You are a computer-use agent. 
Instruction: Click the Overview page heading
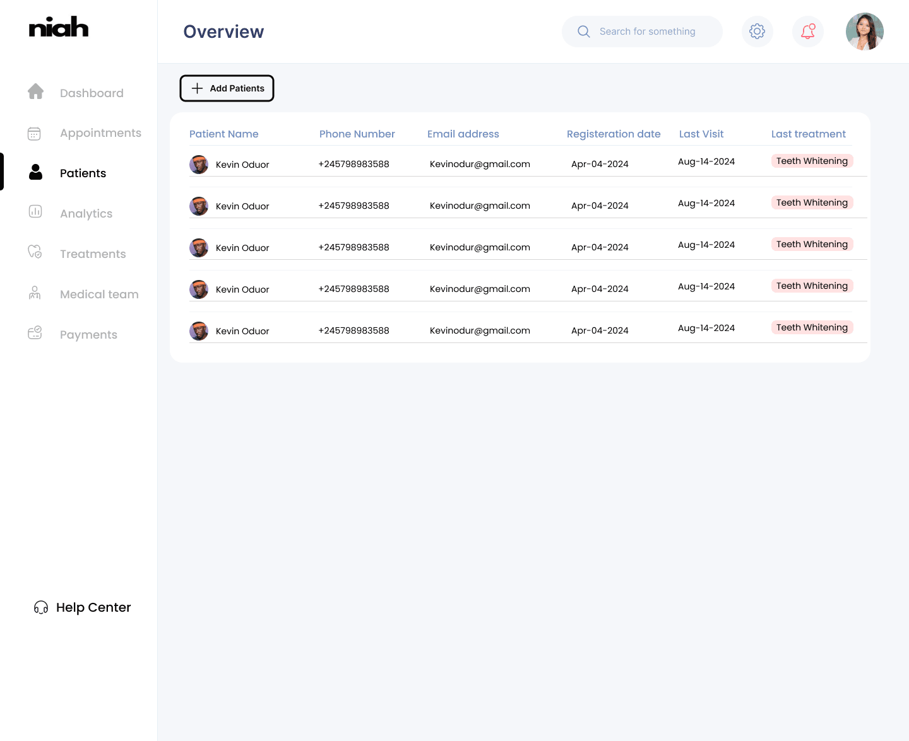point(223,32)
